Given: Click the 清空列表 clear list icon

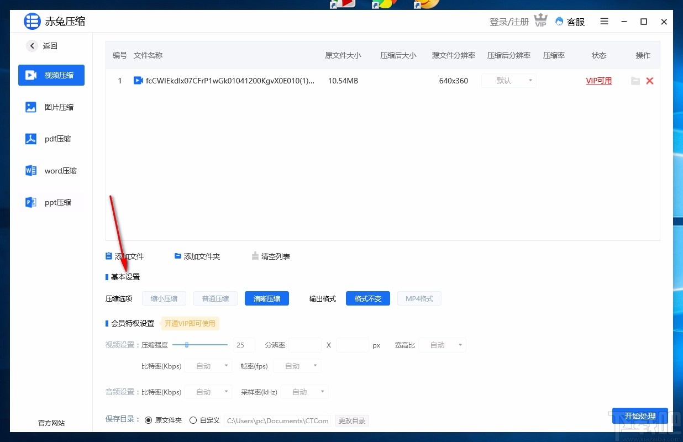Looking at the screenshot, I should (x=255, y=256).
